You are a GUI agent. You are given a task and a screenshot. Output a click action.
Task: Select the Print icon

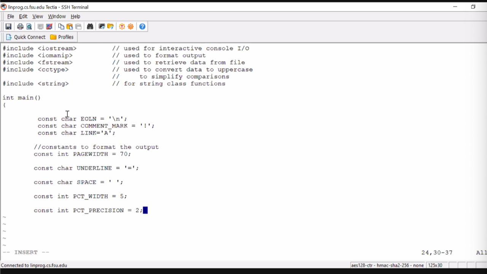[20, 26]
